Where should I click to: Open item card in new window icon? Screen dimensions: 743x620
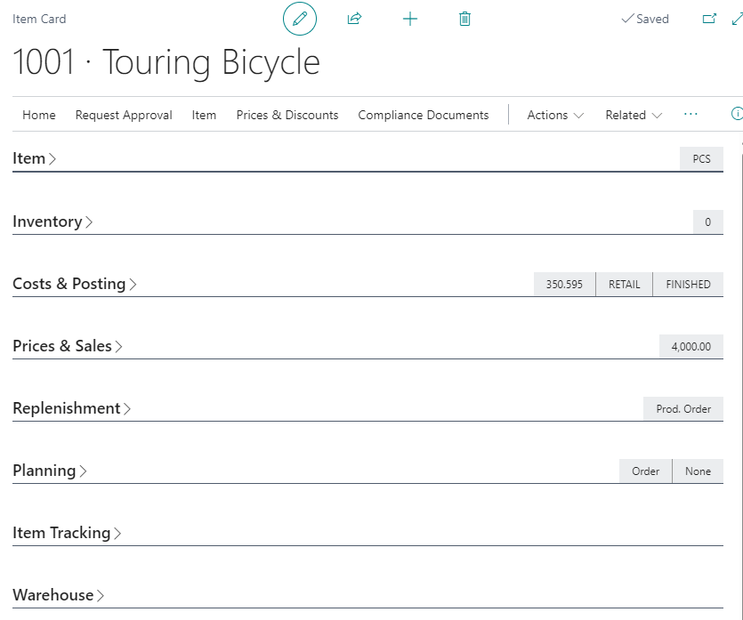tap(709, 19)
